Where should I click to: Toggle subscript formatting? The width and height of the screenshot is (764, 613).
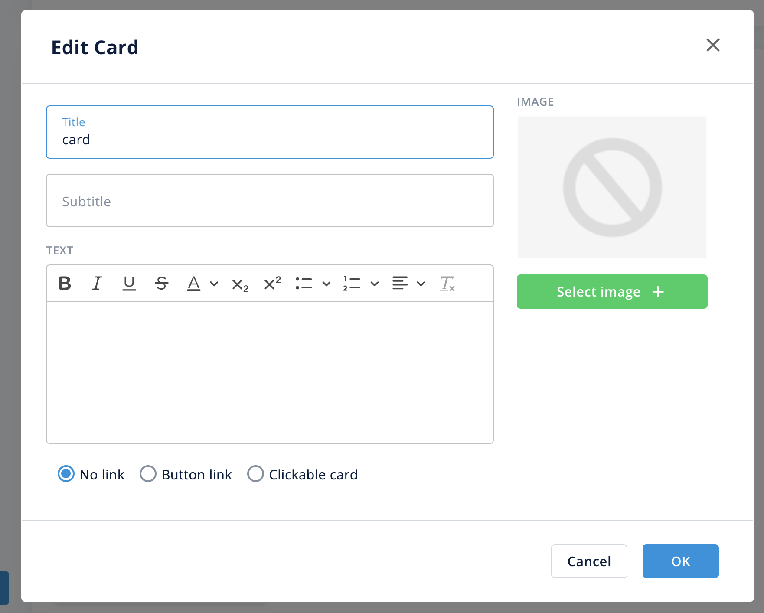pos(240,284)
